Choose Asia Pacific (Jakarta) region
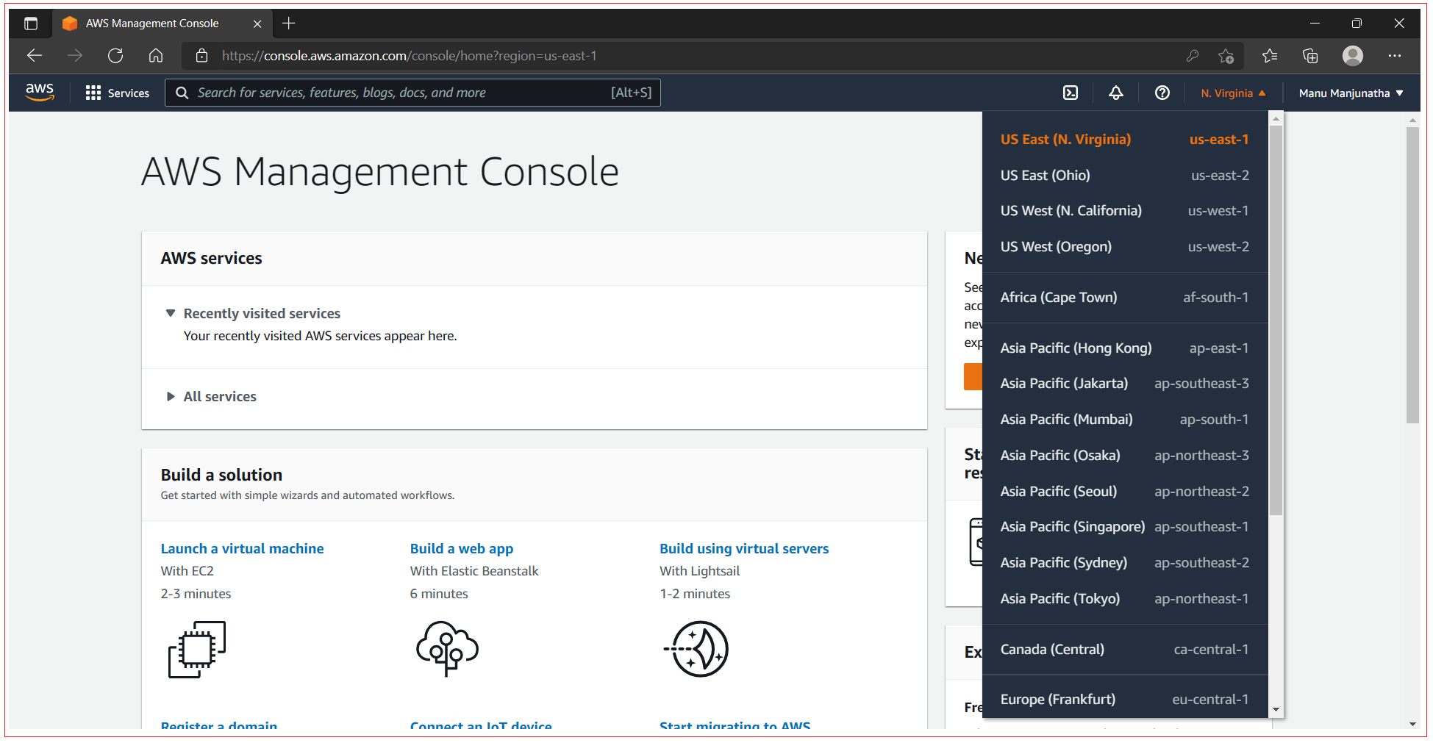 [1125, 384]
